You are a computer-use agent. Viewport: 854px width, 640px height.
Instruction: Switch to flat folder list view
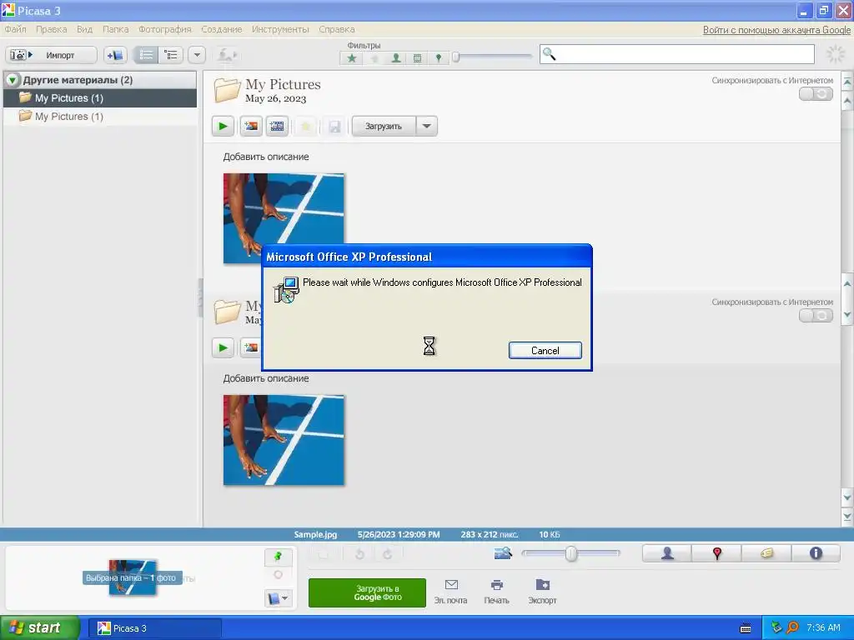(146, 55)
